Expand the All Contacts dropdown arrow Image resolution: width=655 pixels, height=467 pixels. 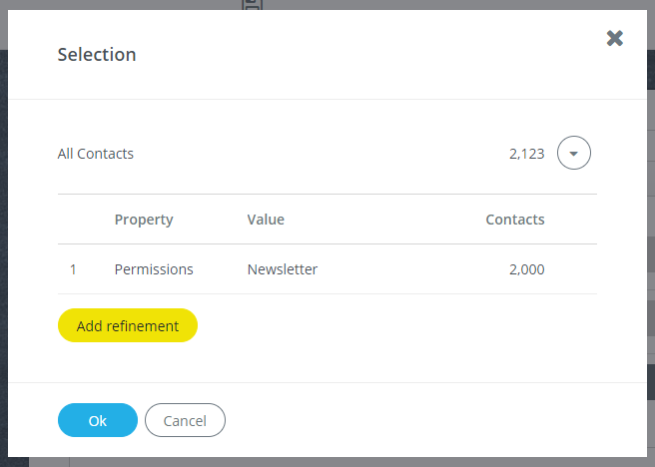tap(573, 153)
